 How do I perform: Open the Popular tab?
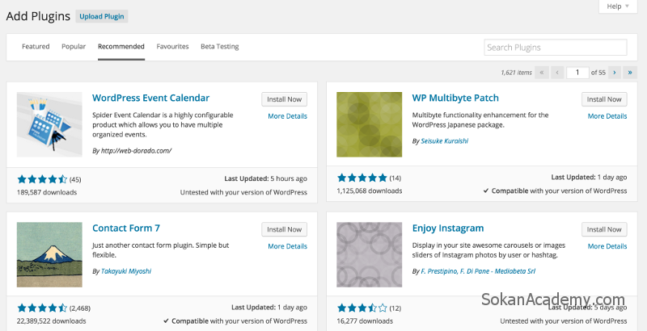pyautogui.click(x=74, y=47)
